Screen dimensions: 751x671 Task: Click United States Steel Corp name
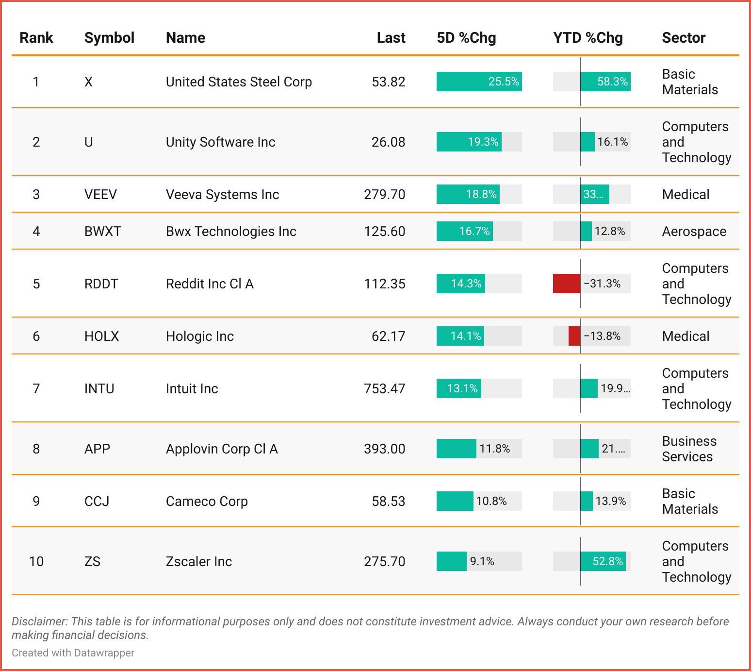point(239,82)
